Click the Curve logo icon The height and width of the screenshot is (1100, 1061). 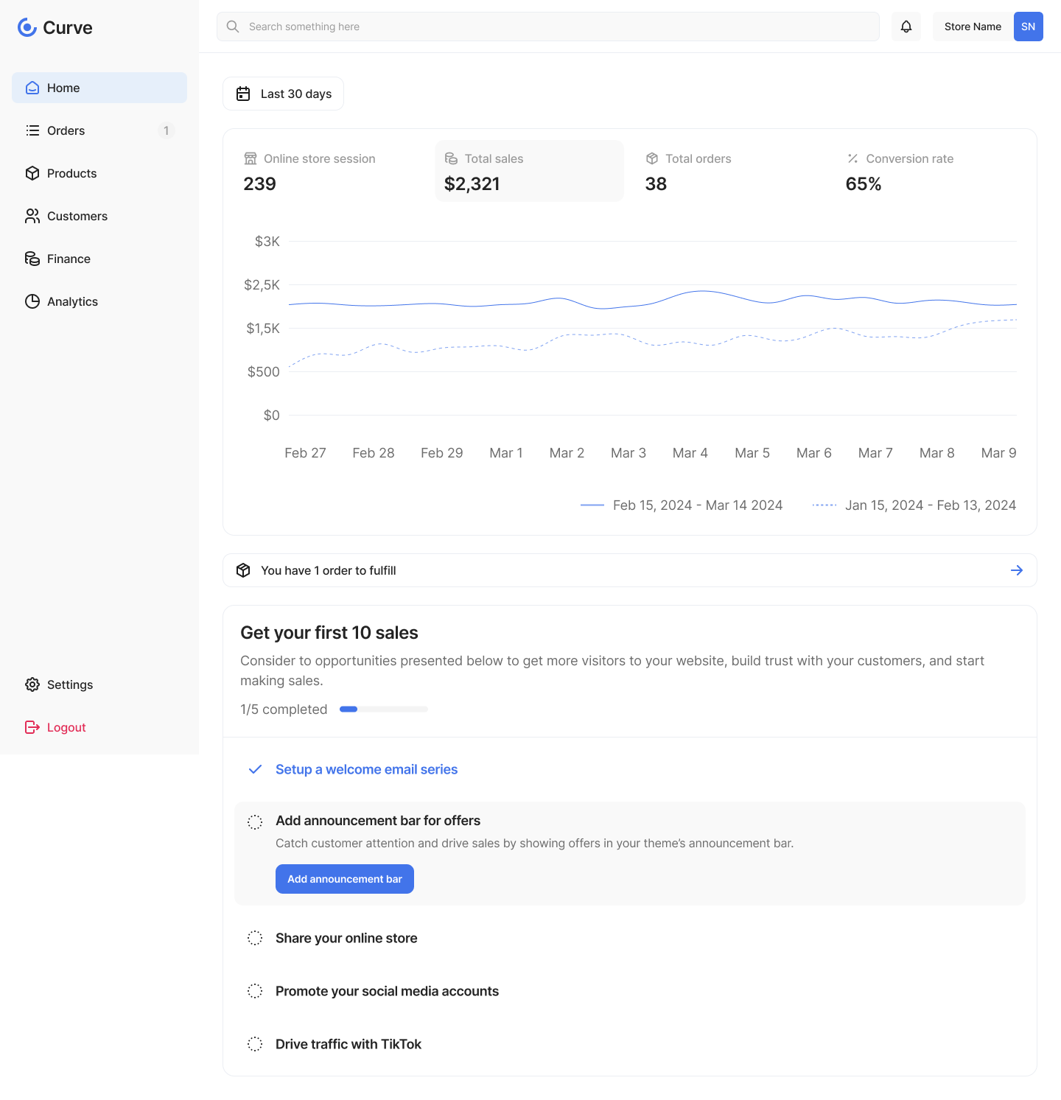click(x=27, y=27)
